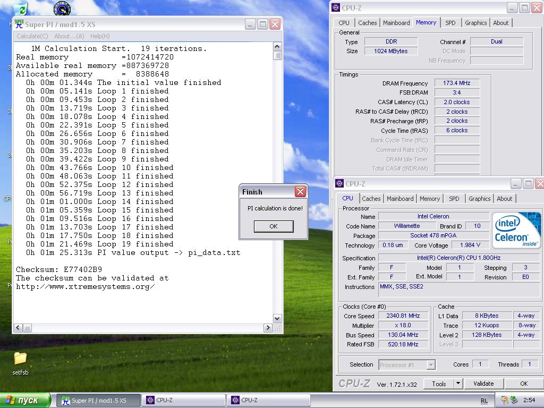Screen dimensions: 544x408
Task: Click the Core Speed 2340.81 MHz value
Action: click(403, 316)
